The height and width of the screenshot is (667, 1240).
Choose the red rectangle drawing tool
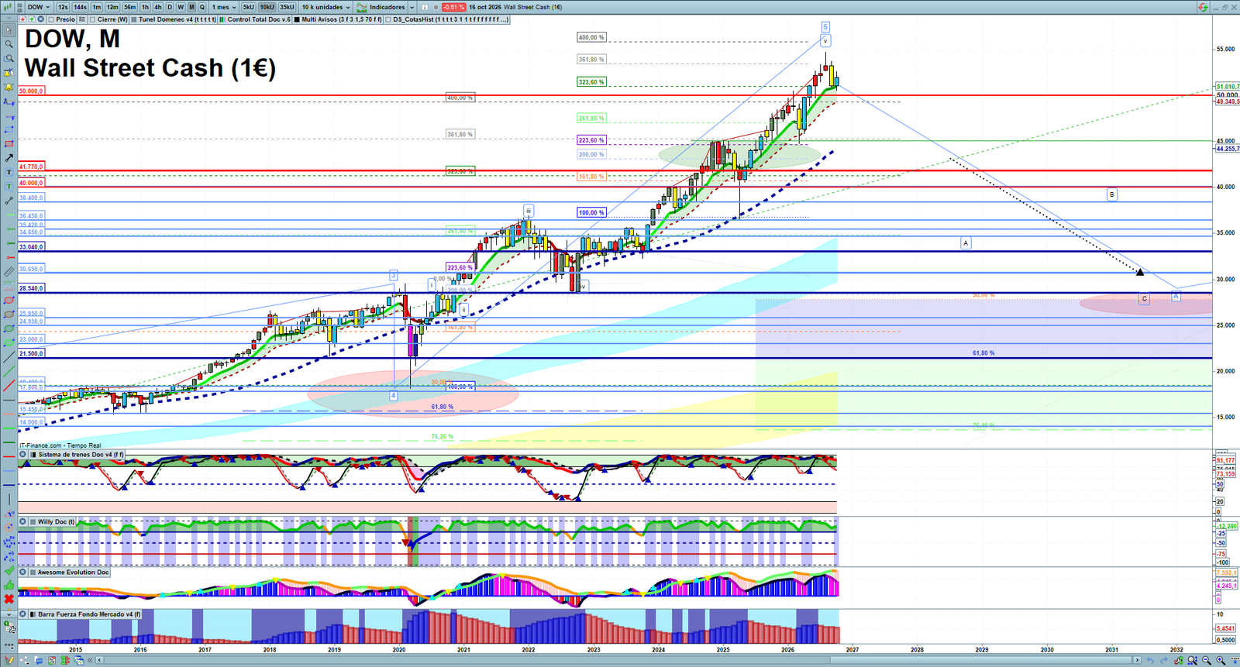pyautogui.click(x=9, y=144)
